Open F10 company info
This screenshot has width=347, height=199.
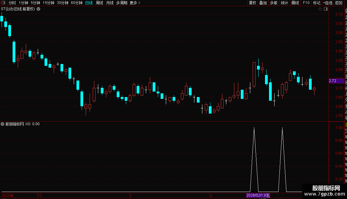[306, 3]
